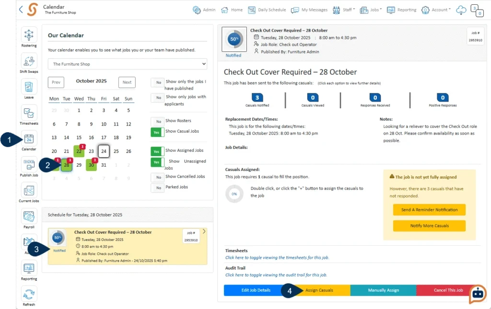The height and width of the screenshot is (309, 491).
Task: Open the scheduled Check Out Cover job card
Action: click(128, 246)
